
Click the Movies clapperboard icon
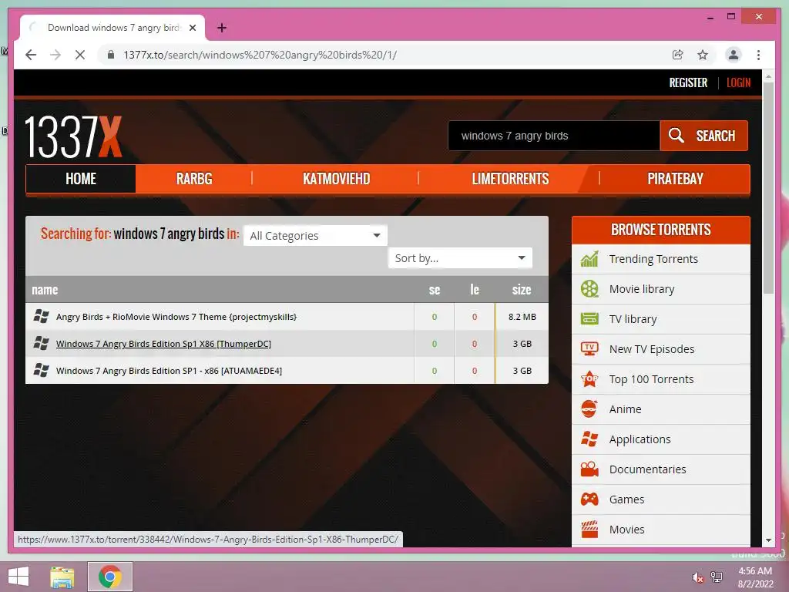tap(589, 529)
